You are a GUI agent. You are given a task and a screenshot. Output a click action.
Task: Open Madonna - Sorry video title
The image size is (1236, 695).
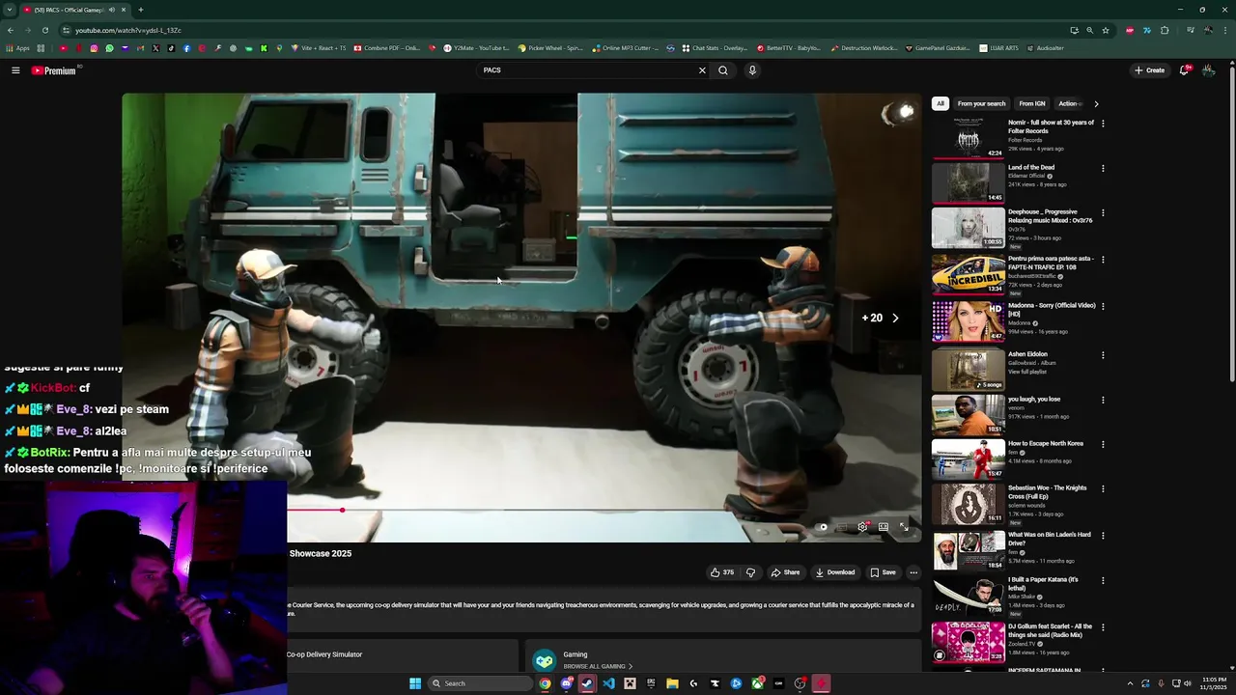click(x=1052, y=310)
